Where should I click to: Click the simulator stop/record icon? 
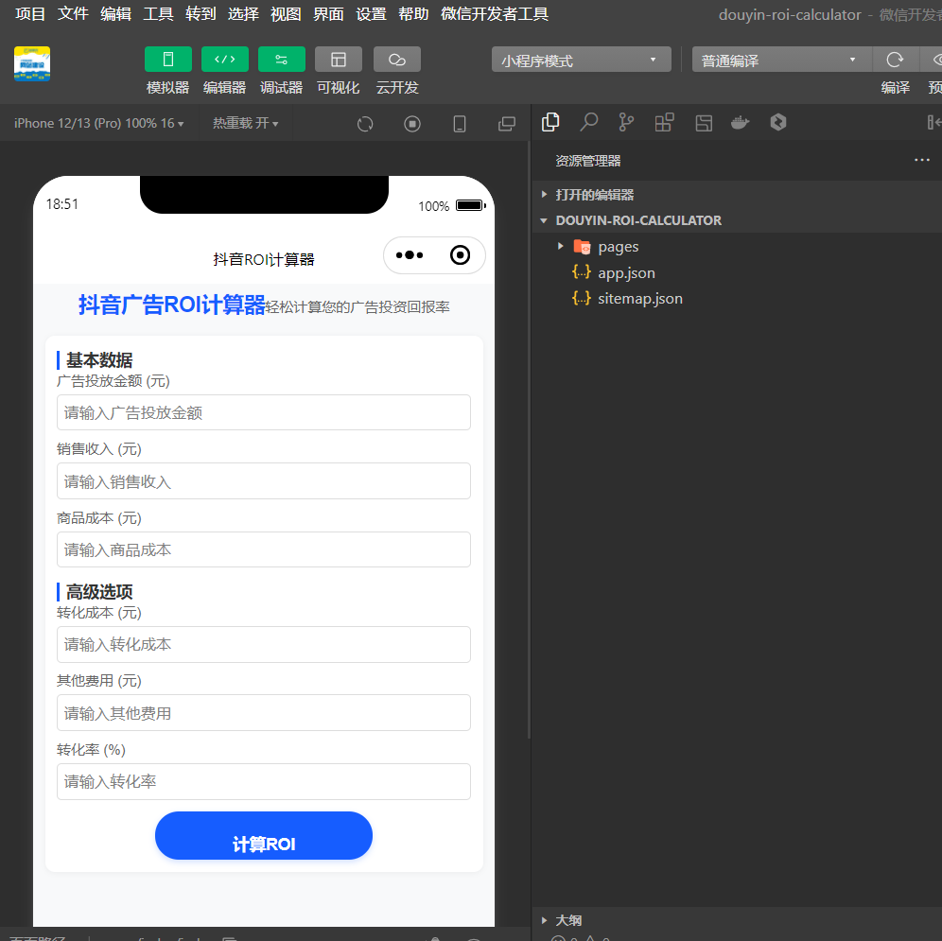pyautogui.click(x=412, y=124)
